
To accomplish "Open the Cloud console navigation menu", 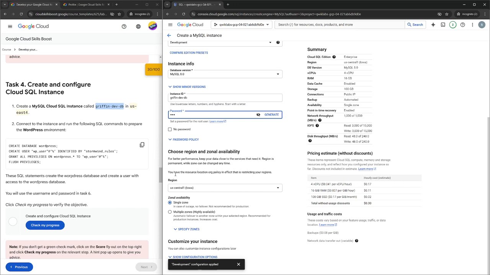I will (170, 24).
